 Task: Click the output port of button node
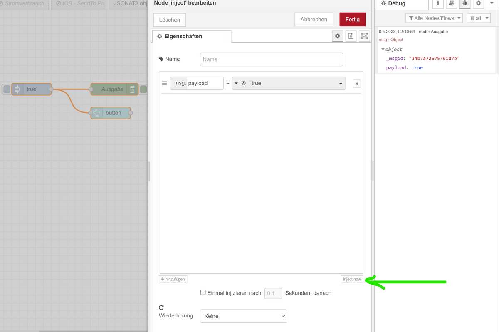[x=130, y=113]
